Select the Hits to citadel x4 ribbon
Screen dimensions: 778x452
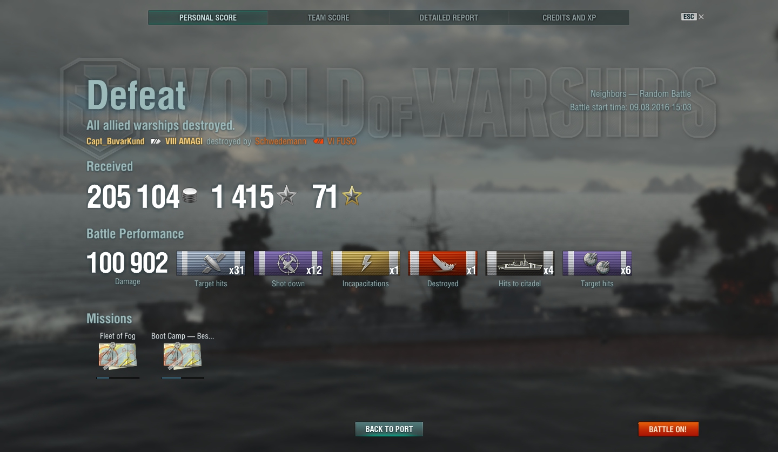pos(520,264)
